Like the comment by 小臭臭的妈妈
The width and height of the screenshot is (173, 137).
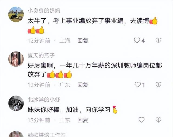coord(137,40)
